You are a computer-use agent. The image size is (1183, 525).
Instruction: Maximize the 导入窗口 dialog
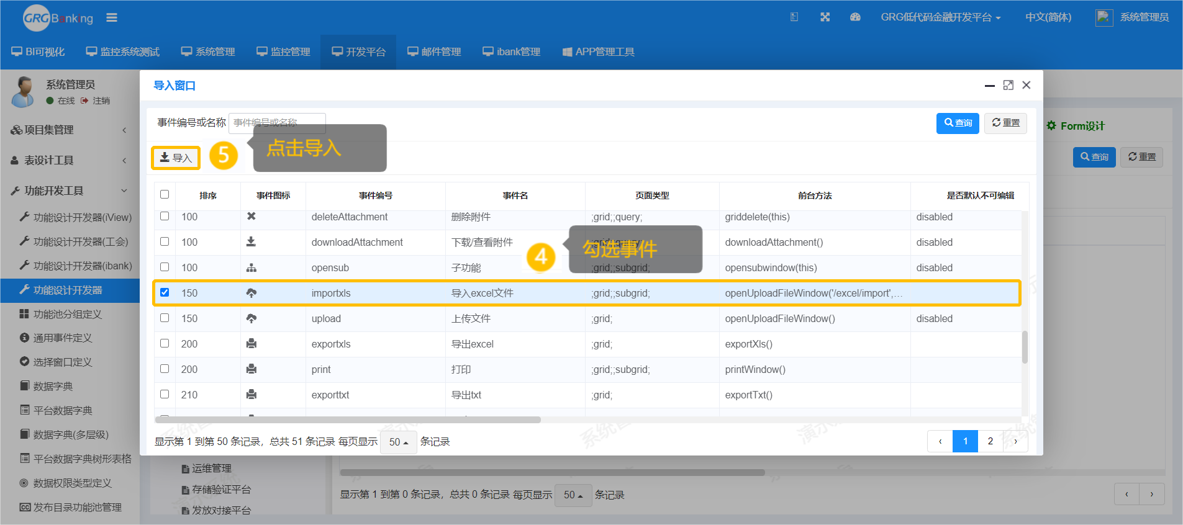tap(1008, 85)
